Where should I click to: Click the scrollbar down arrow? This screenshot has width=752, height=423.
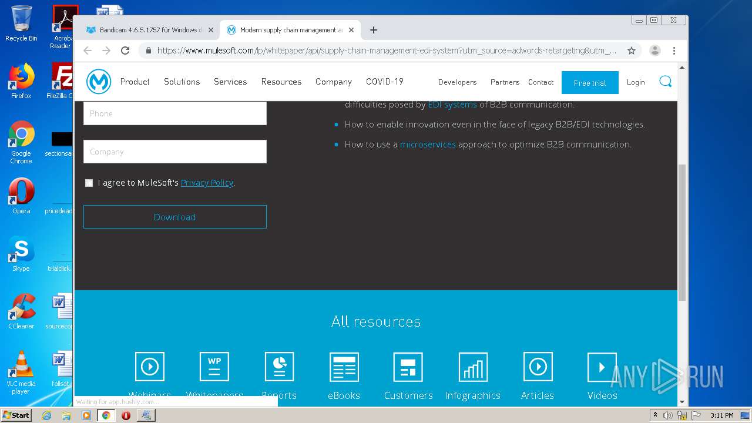pyautogui.click(x=682, y=402)
